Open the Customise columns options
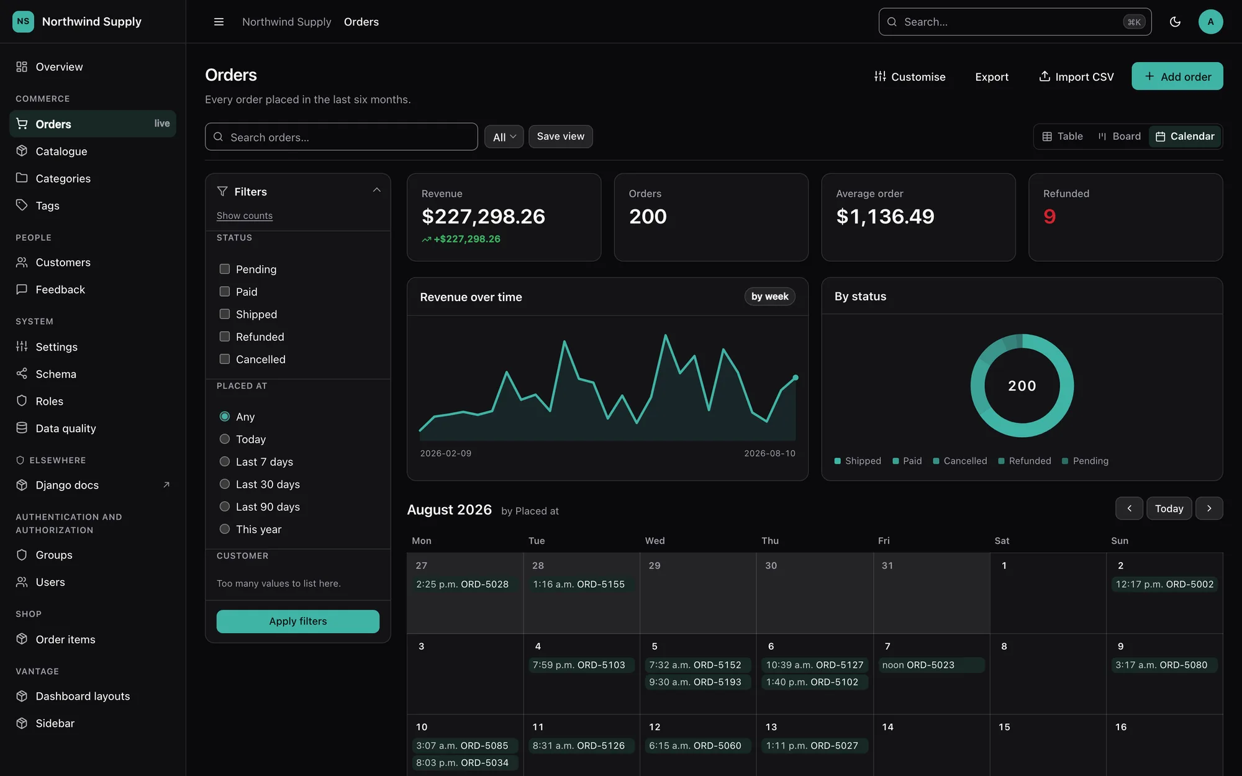The width and height of the screenshot is (1242, 776). pyautogui.click(x=910, y=76)
